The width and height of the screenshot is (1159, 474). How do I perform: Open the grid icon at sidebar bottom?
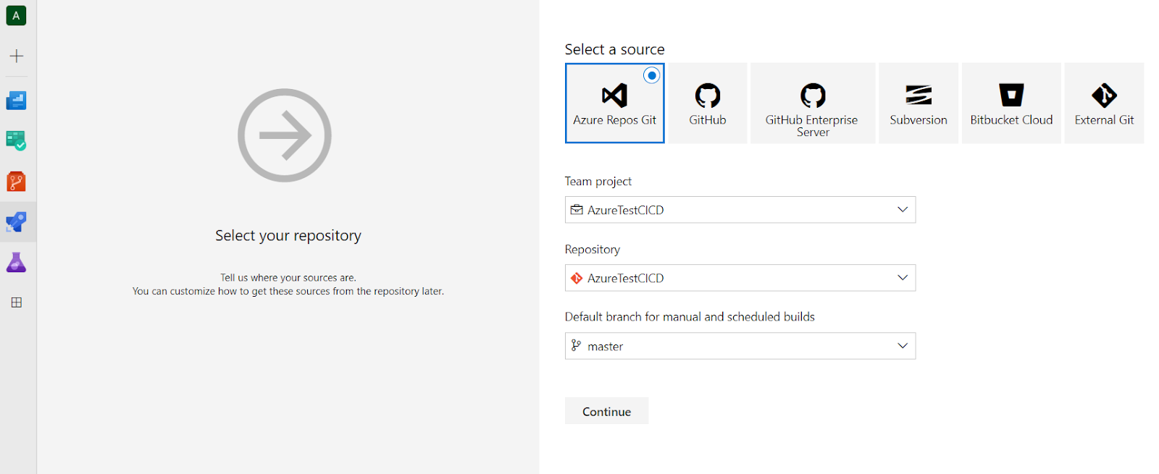[16, 302]
